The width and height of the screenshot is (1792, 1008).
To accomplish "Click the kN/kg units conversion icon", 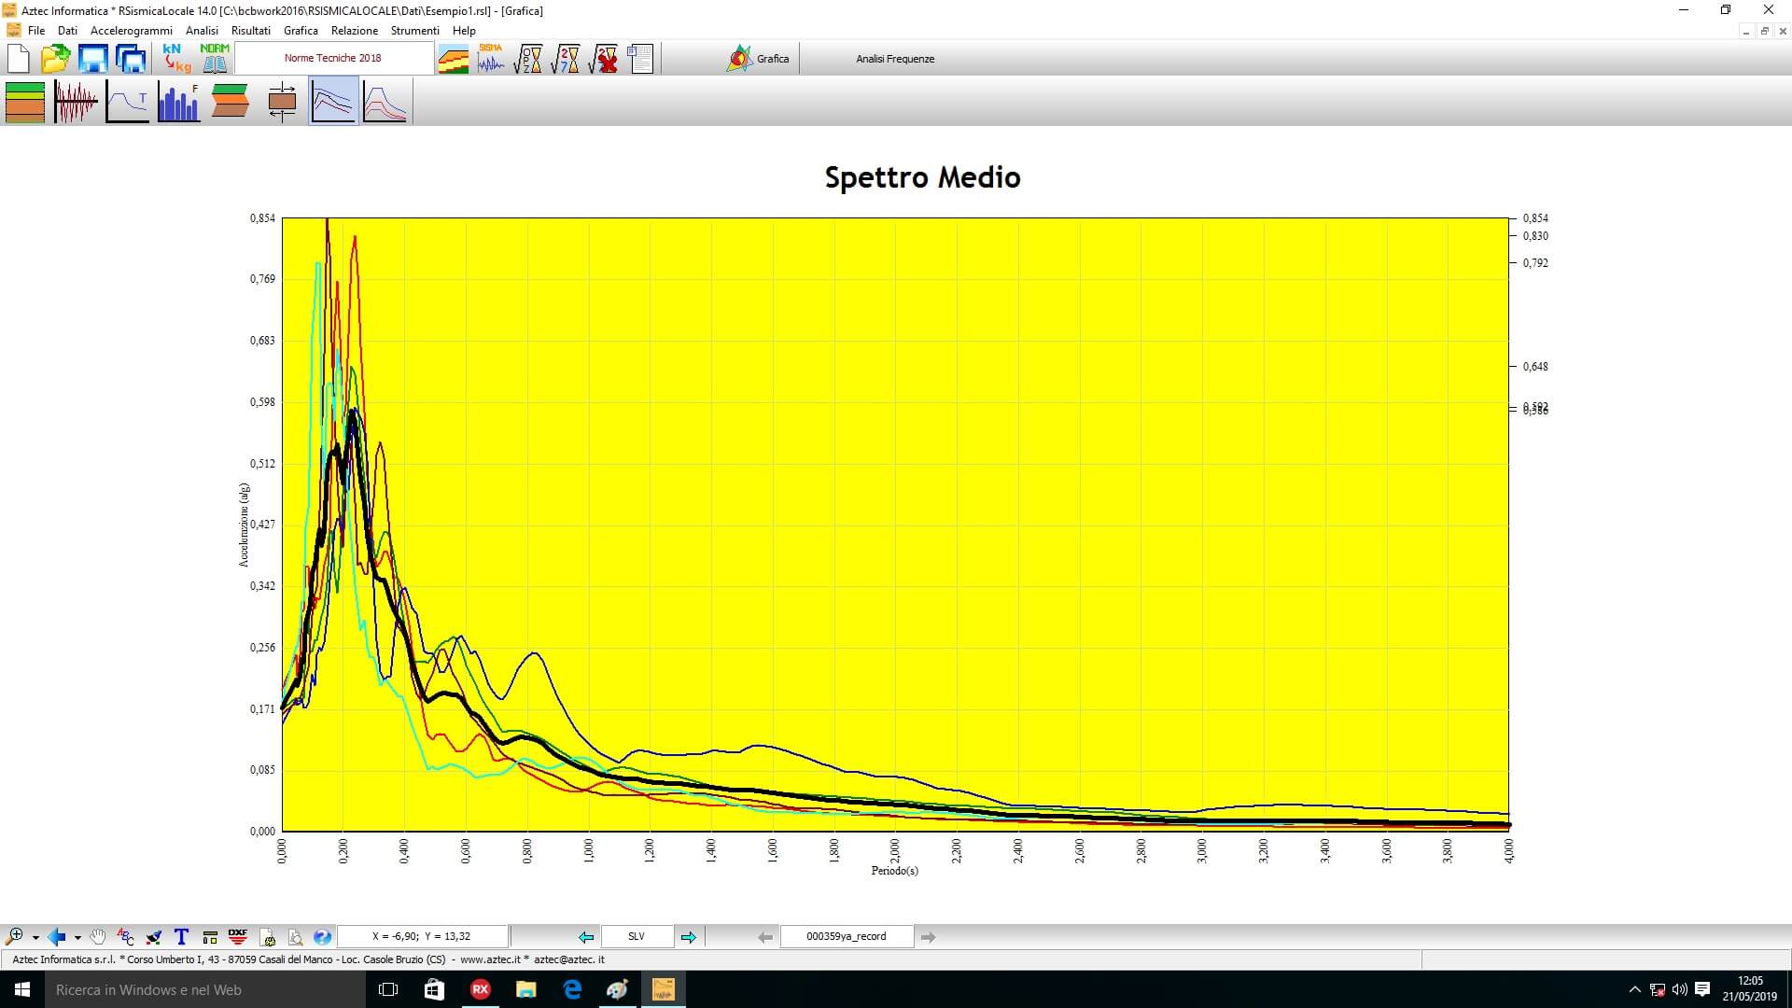I will [175, 58].
